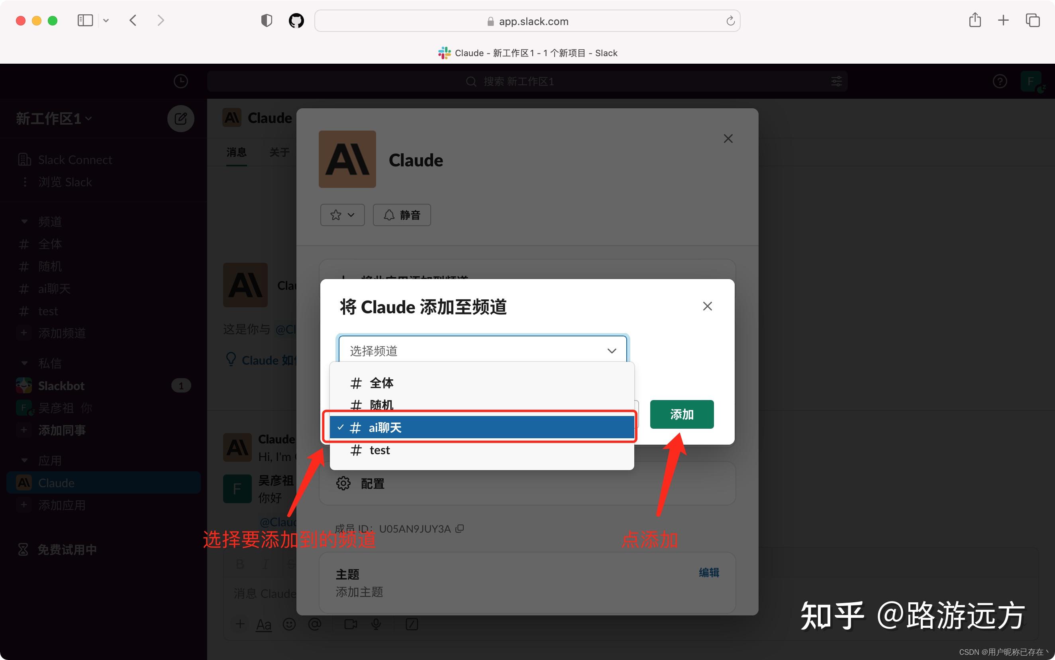Click 编辑 next to 主题
The image size is (1055, 660).
point(708,572)
